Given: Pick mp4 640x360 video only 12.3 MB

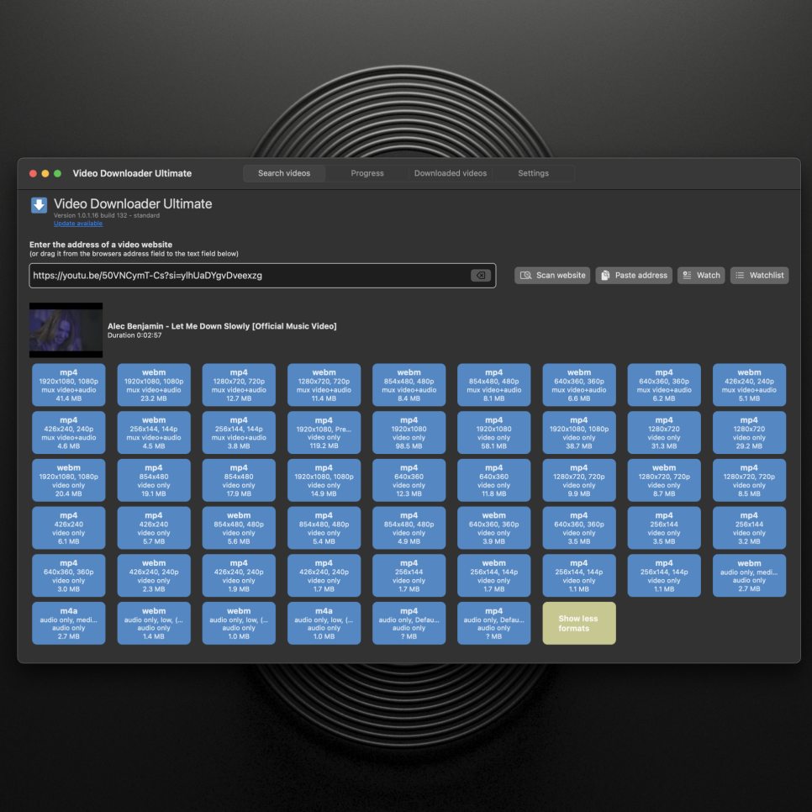Looking at the screenshot, I should 409,480.
